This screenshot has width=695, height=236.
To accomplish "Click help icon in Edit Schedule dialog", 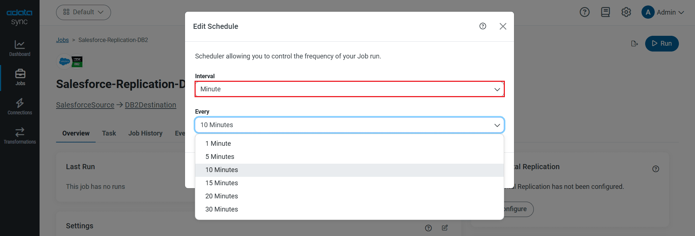I will coord(483,26).
